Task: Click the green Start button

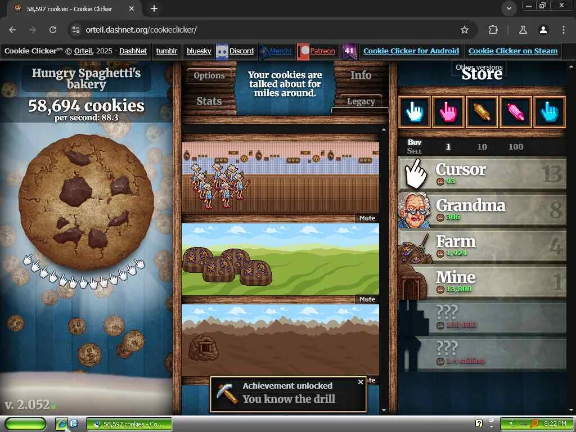Action: coord(25,424)
